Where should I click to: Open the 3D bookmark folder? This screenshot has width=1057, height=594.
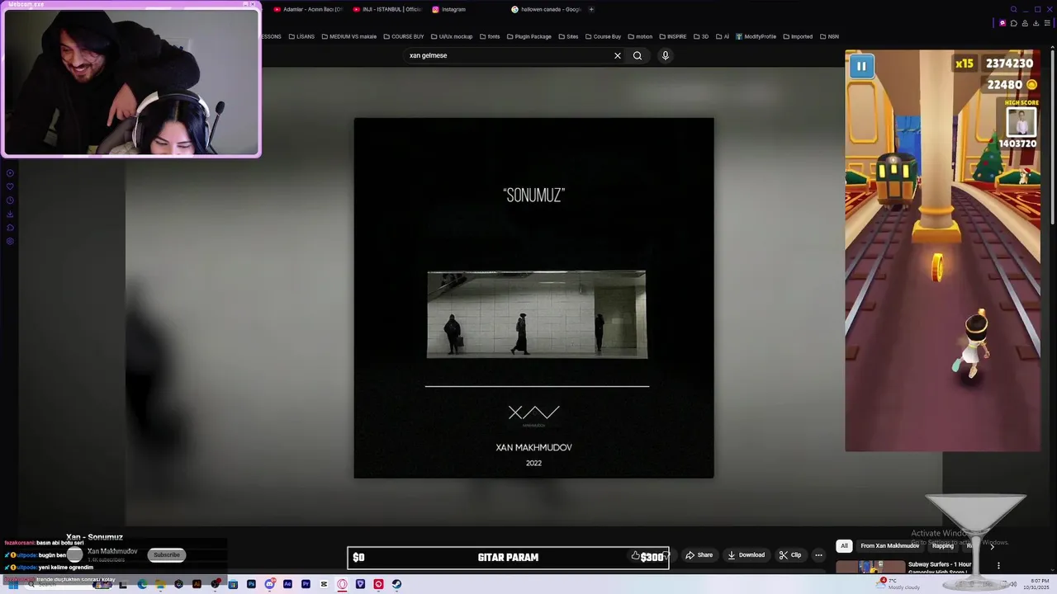coord(700,36)
